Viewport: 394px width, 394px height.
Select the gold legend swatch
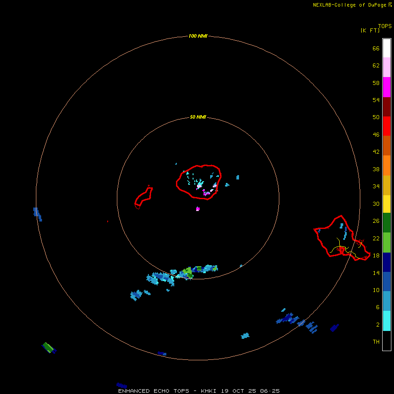[387, 185]
